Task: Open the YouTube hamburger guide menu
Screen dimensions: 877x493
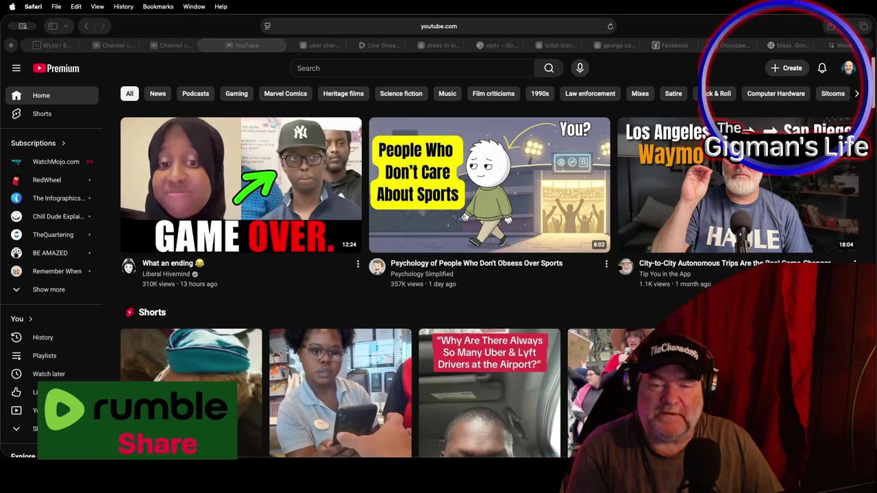Action: pos(16,68)
